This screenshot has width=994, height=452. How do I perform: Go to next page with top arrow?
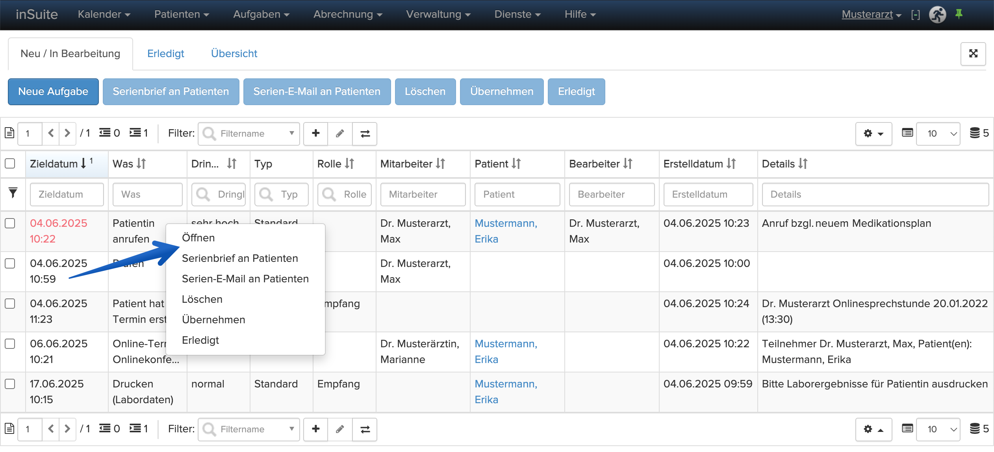[67, 133]
